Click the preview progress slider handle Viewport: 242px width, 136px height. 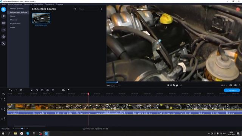[x=117, y=82]
